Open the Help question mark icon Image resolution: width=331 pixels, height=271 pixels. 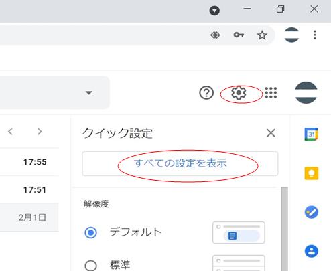(206, 93)
